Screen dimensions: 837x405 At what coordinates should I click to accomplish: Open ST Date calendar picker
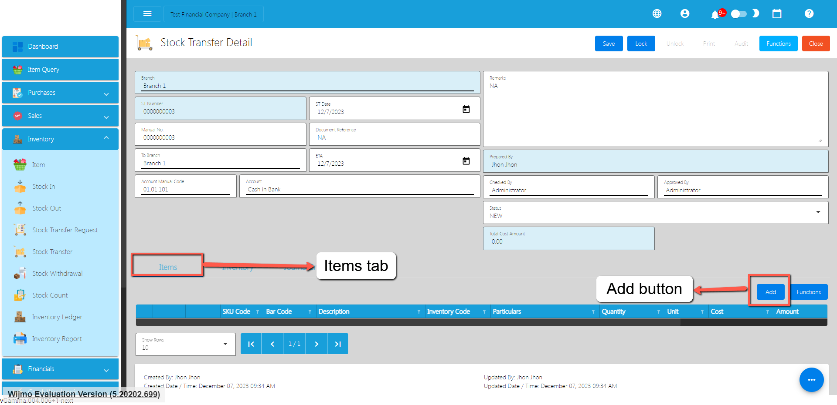click(466, 109)
